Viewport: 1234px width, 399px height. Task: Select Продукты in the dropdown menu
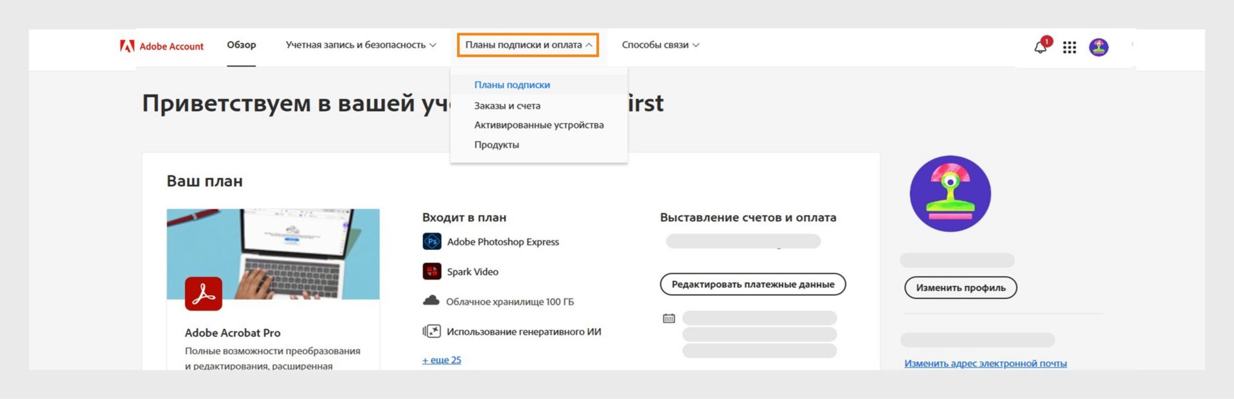point(497,145)
